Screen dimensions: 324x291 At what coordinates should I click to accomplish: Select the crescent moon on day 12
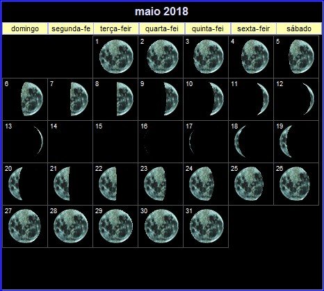[x=309, y=99]
